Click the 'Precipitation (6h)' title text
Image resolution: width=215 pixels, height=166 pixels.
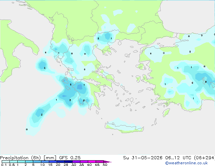click(20, 158)
